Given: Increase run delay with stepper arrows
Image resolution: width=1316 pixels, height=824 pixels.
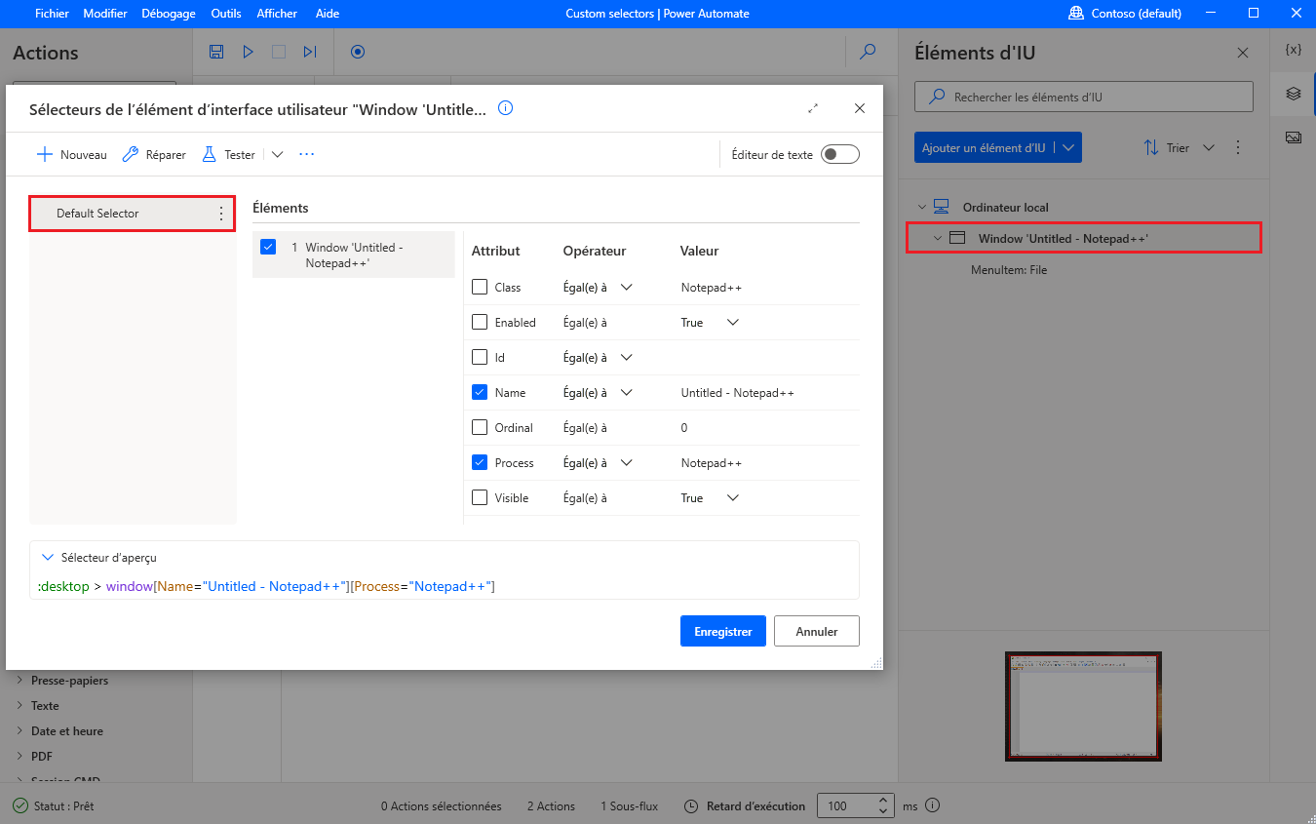Looking at the screenshot, I should pyautogui.click(x=883, y=801).
